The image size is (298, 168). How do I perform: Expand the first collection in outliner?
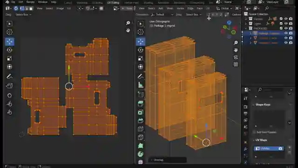(246, 19)
